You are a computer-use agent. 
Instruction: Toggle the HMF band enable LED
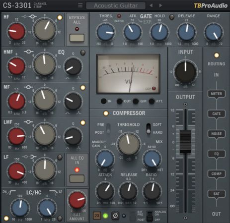point(83,53)
